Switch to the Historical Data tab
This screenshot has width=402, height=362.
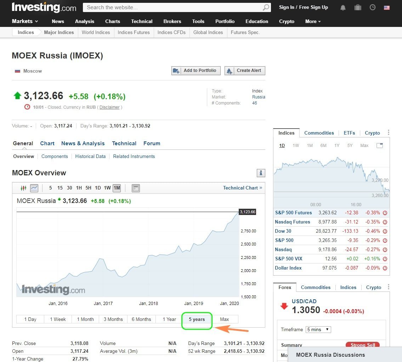point(90,156)
